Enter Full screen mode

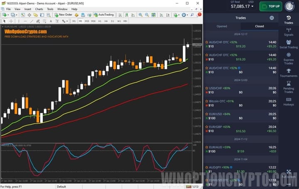(x=289, y=174)
